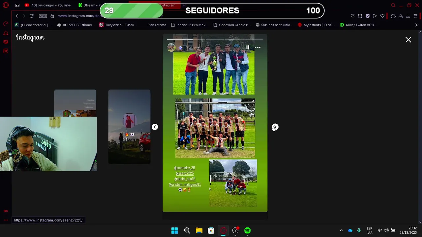The height and width of the screenshot is (237, 422).
Task: Open a new browser tab
Action: pos(184,5)
